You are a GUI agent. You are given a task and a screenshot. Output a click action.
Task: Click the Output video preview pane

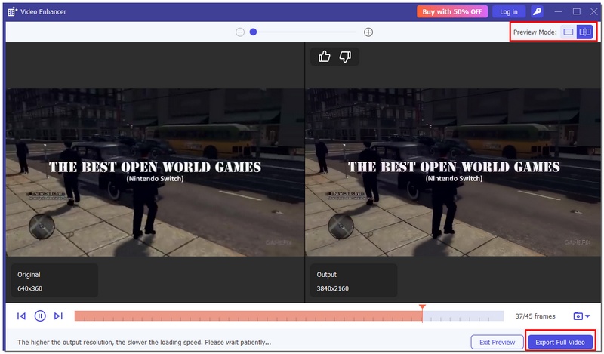[x=453, y=173]
